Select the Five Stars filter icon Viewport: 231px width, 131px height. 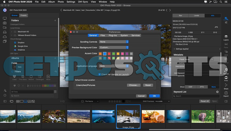coord(23,76)
